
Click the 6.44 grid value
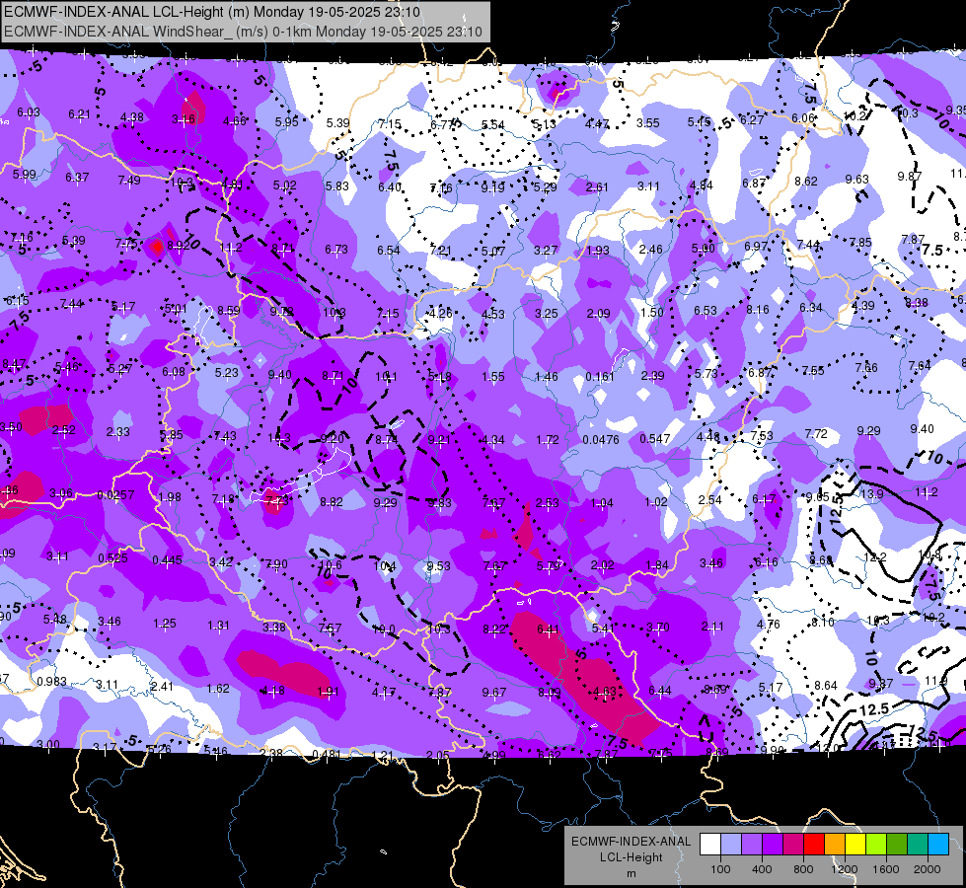coord(660,691)
